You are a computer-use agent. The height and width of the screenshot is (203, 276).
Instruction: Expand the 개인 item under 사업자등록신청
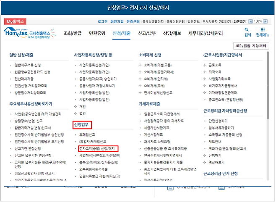click(x=82, y=107)
